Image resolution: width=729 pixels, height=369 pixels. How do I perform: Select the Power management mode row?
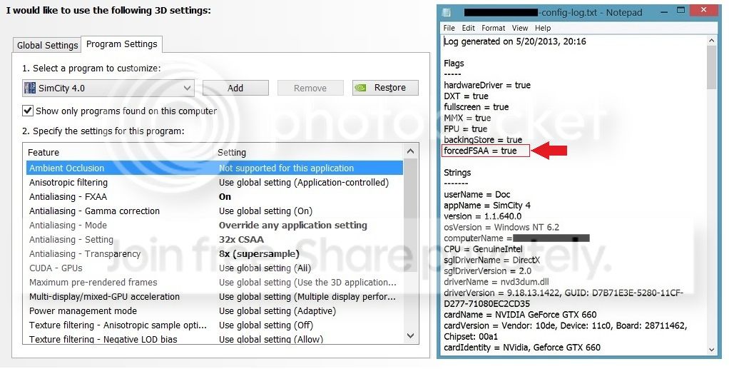pyautogui.click(x=214, y=311)
